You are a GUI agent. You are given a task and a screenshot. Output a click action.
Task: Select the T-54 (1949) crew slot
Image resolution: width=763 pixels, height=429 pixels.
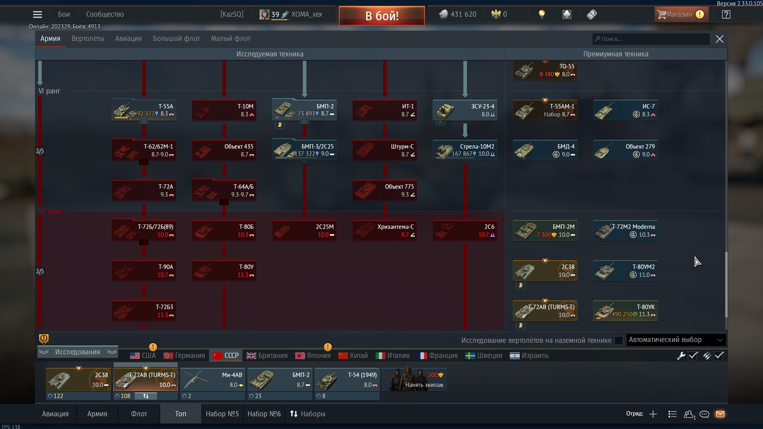click(347, 379)
